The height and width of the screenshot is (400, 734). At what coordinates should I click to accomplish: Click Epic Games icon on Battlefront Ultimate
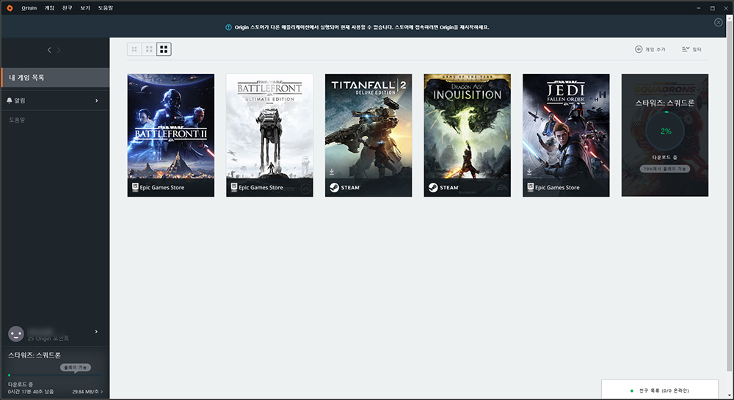coord(233,187)
